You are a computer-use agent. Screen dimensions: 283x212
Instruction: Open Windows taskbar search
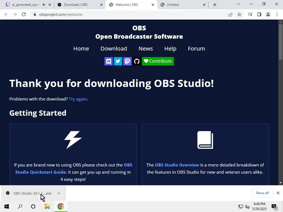pyautogui.click(x=20, y=206)
